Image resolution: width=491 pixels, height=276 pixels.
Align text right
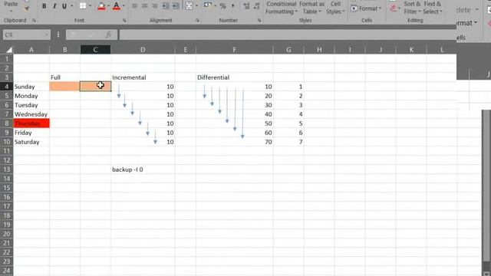(x=155, y=6)
